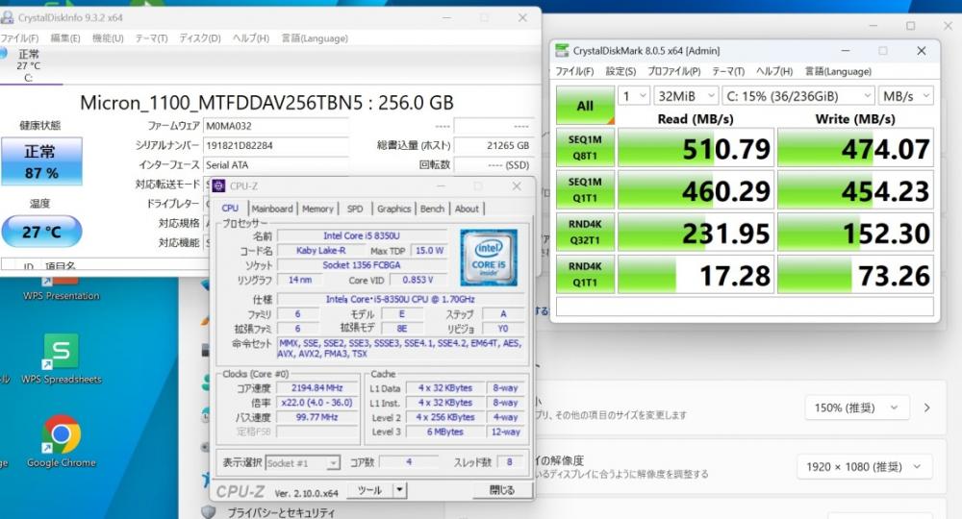Open the 150% scale dropdown in Settings
This screenshot has width=962, height=519.
pyautogui.click(x=855, y=408)
